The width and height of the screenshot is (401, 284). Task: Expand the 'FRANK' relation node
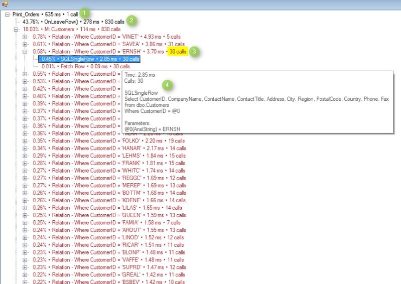(25, 163)
